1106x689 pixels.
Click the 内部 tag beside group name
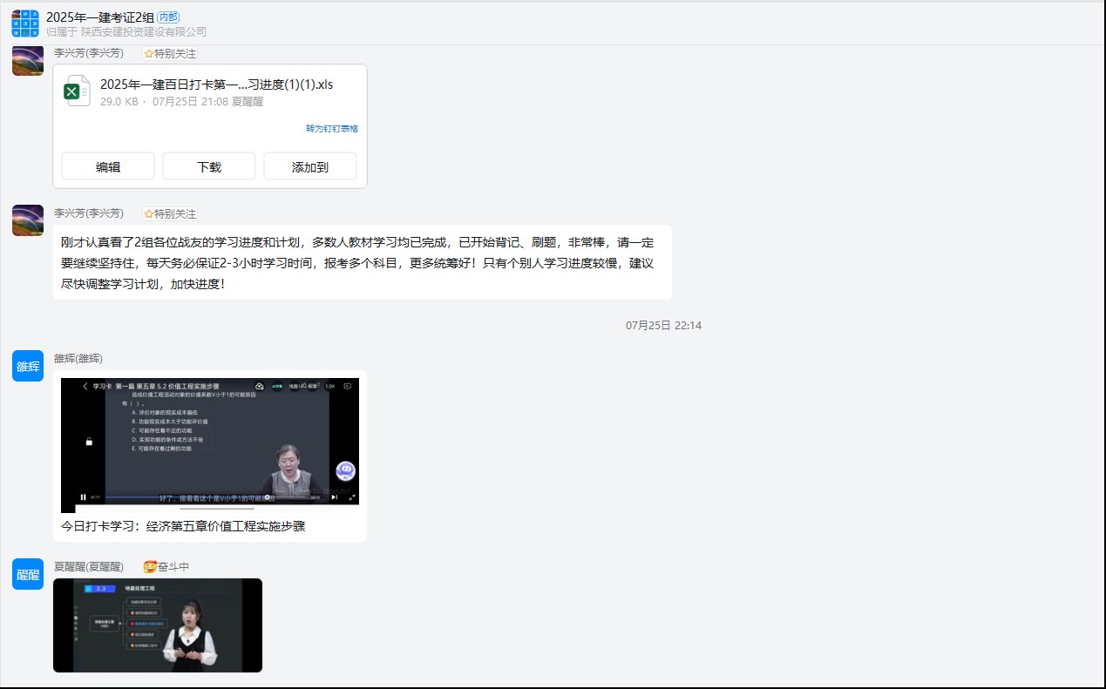169,17
